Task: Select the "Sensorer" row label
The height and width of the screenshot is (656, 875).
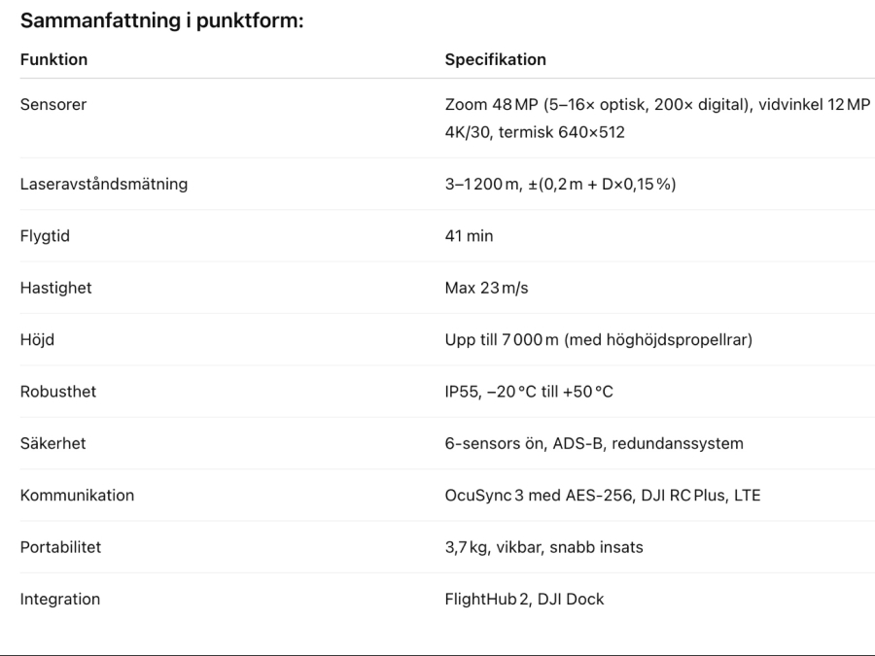Action: (x=53, y=104)
